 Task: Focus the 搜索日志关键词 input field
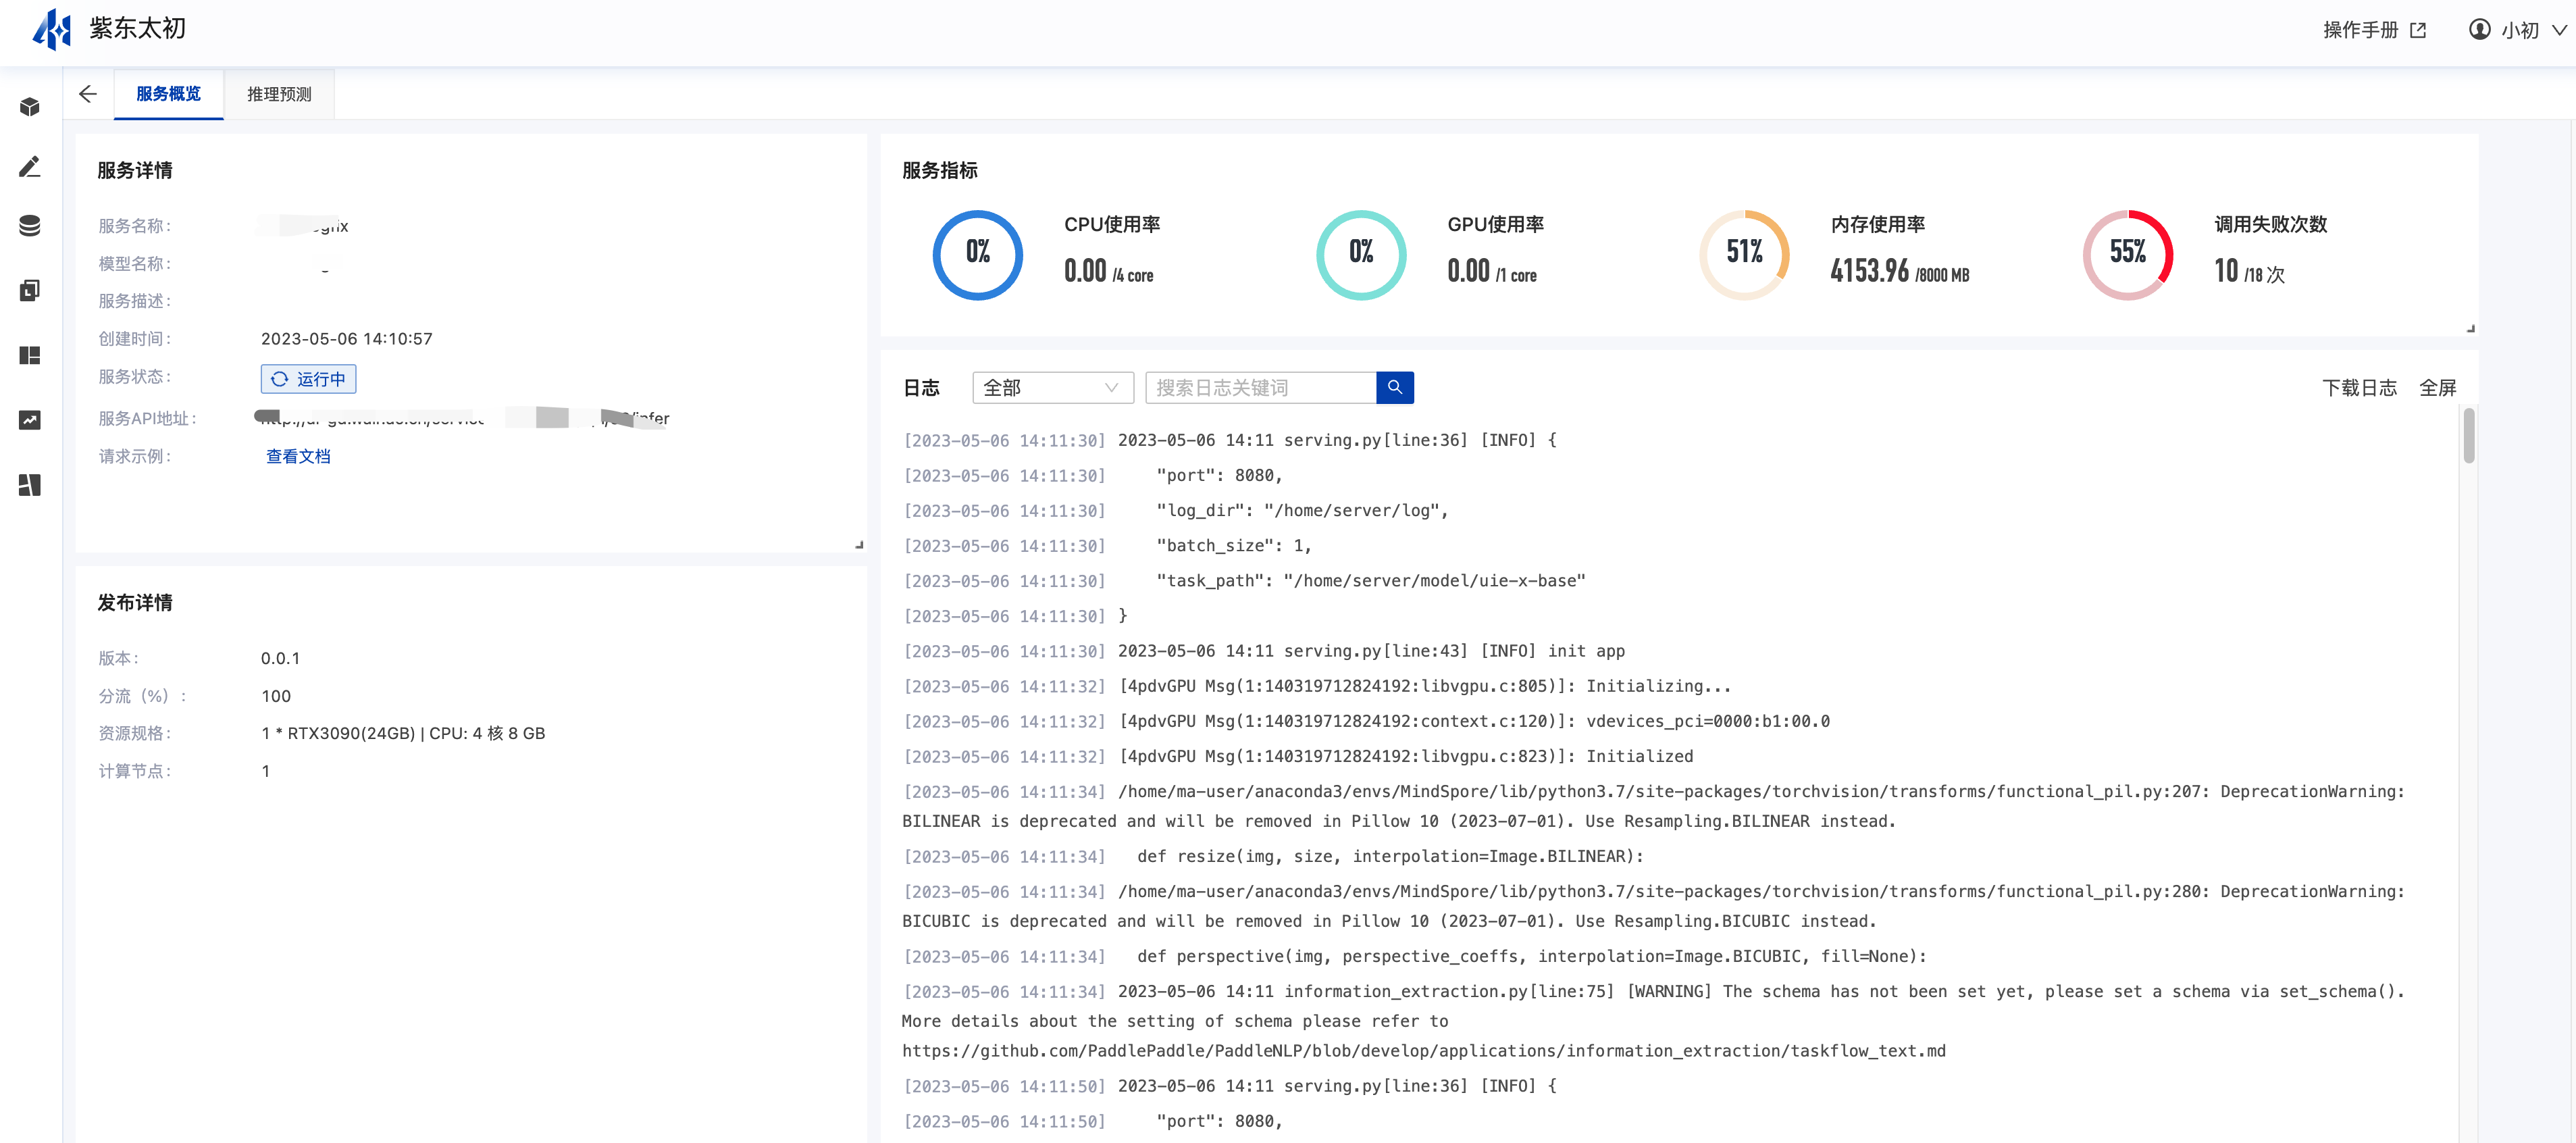point(1260,387)
